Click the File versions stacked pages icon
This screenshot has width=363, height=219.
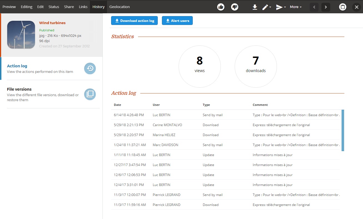pos(90,94)
